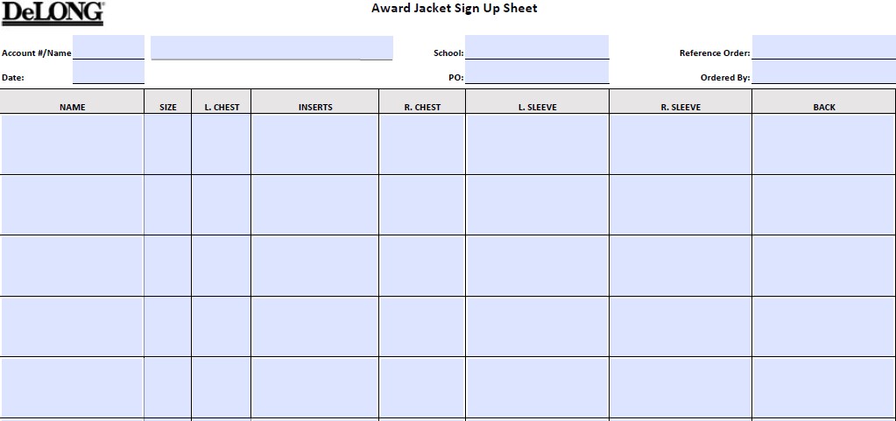This screenshot has height=421, width=896.
Task: Select second row INSERTS cell
Action: [x=315, y=205]
